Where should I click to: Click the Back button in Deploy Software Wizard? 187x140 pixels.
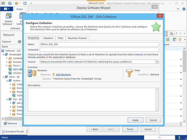click(x=94, y=129)
